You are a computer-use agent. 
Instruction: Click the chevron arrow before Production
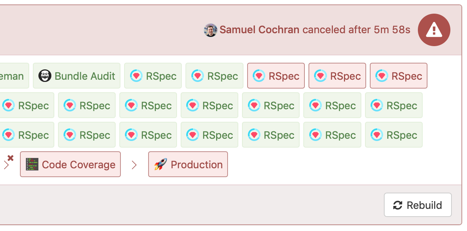[134, 165]
